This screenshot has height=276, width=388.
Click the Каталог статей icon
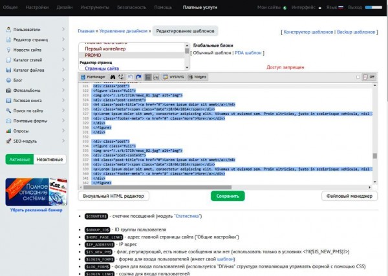coord(8,60)
